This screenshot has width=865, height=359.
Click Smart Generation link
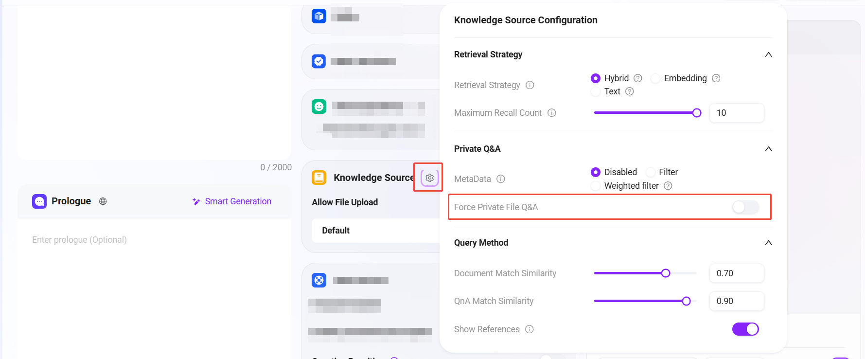(x=232, y=201)
